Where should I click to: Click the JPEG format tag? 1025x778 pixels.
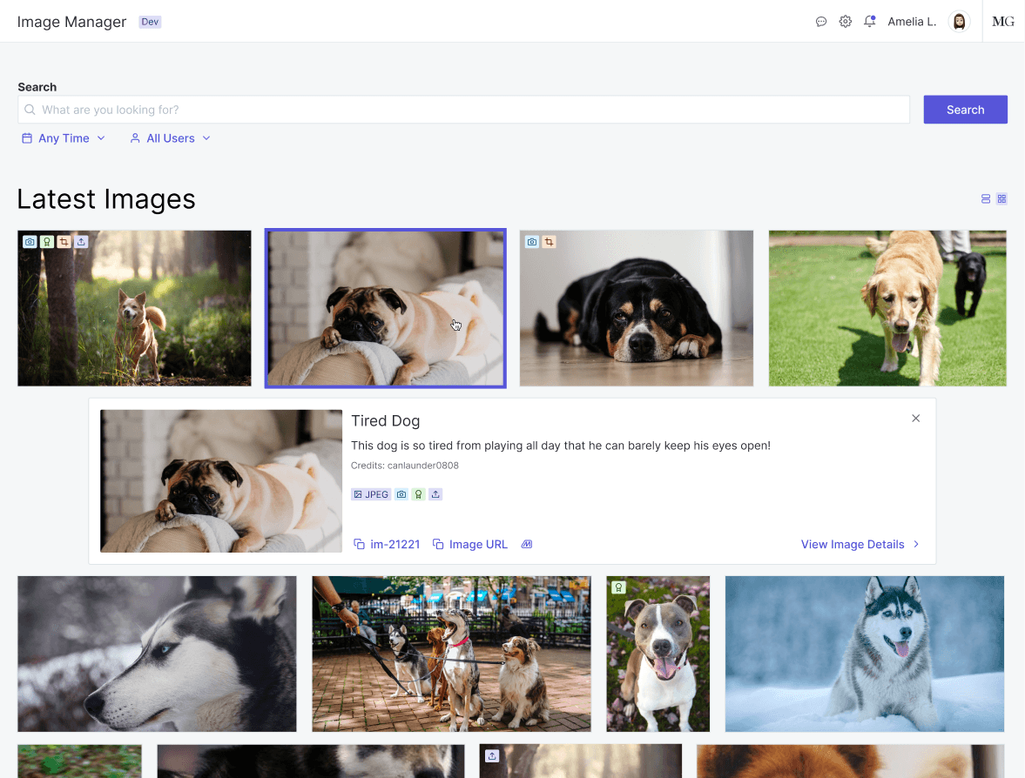tap(371, 494)
